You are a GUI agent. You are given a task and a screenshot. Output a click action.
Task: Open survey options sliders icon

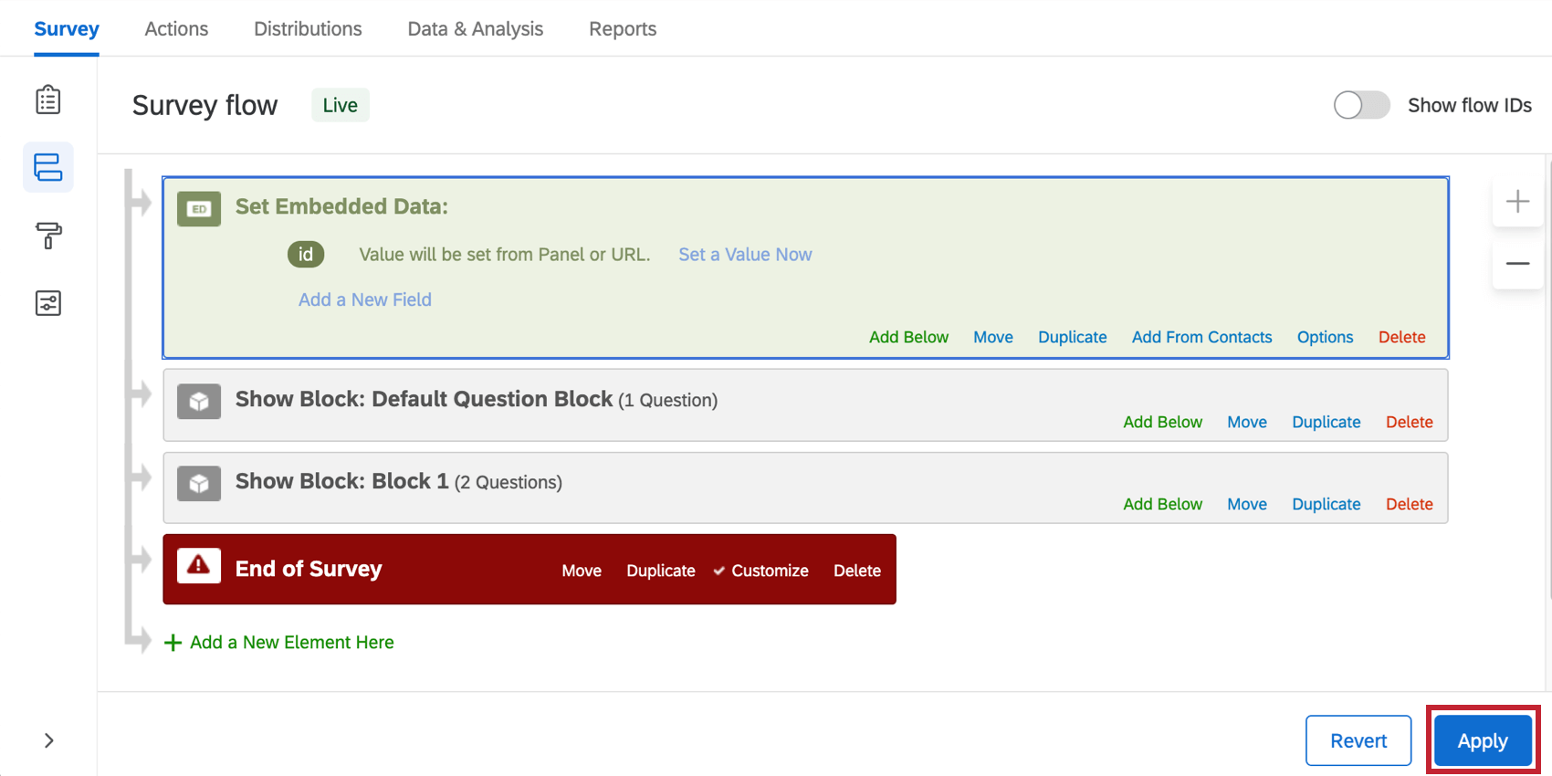pyautogui.click(x=48, y=303)
